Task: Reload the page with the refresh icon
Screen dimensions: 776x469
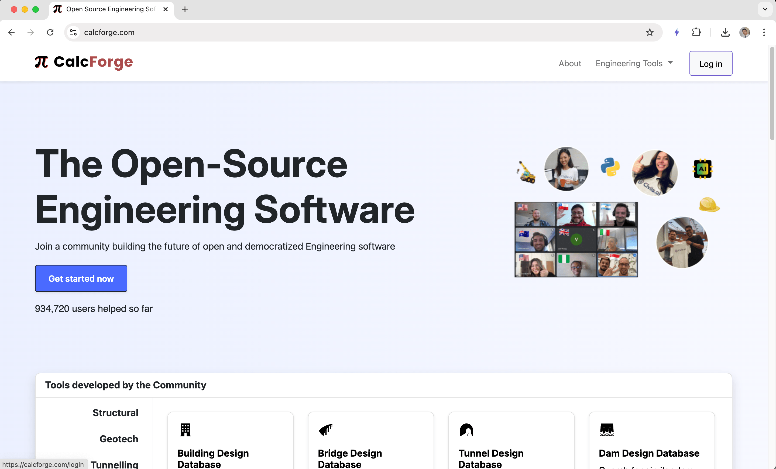Action: (x=50, y=32)
